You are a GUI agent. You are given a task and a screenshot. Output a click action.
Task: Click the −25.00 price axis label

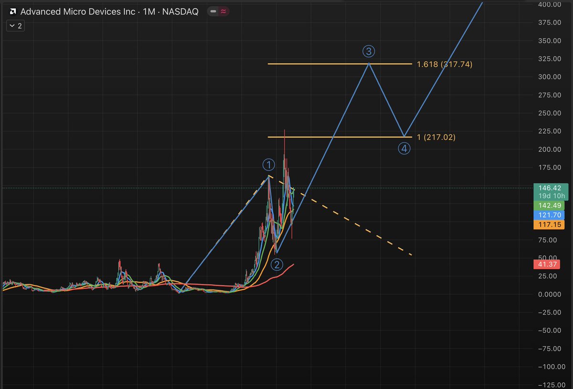(549, 313)
